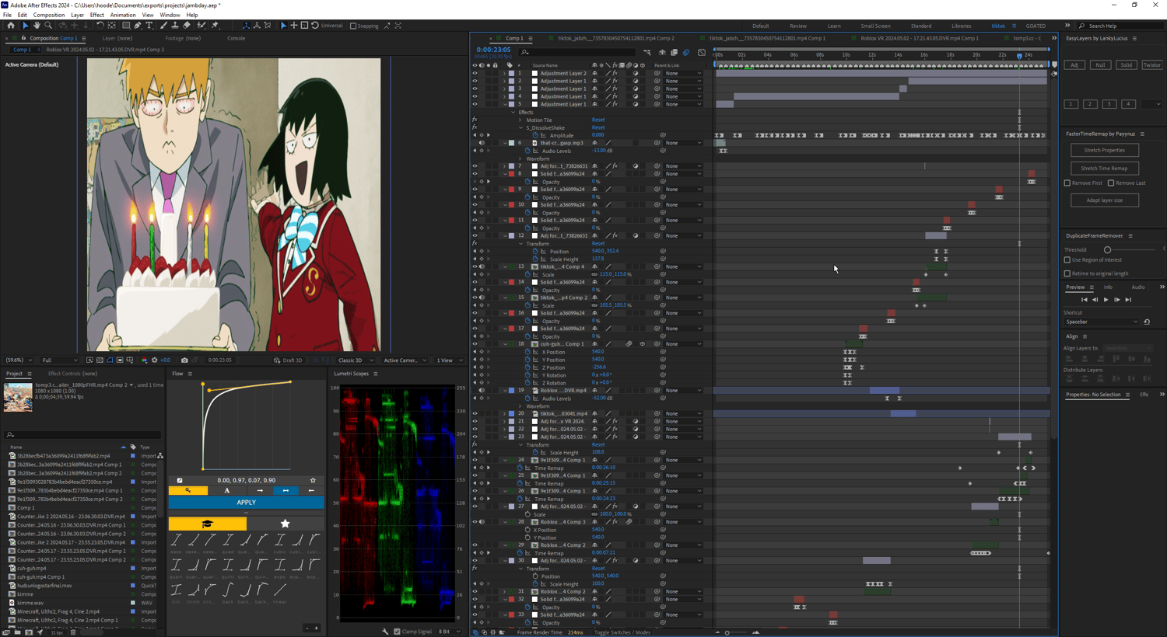Adjust the Threshold slider in DuplicateFrameRemover
This screenshot has width=1167, height=637.
point(1107,250)
